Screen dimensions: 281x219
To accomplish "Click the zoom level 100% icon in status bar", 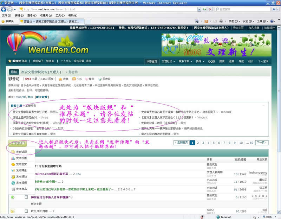I will 264,217.
